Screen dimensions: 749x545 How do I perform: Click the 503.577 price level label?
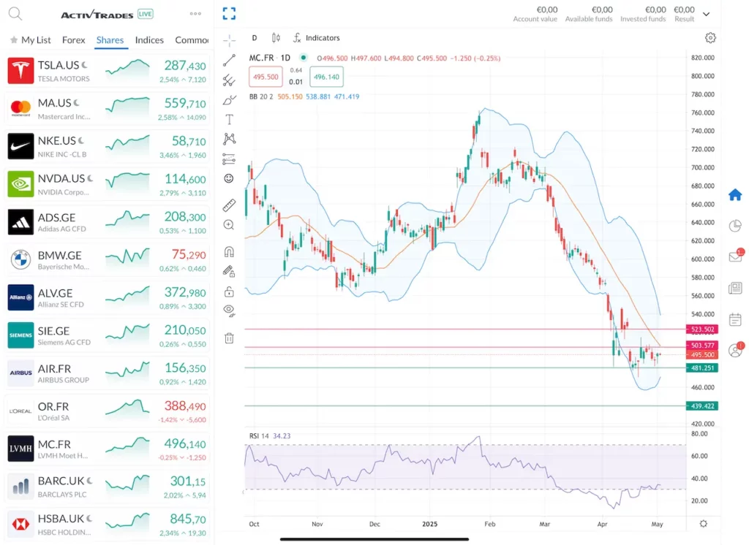tap(702, 345)
